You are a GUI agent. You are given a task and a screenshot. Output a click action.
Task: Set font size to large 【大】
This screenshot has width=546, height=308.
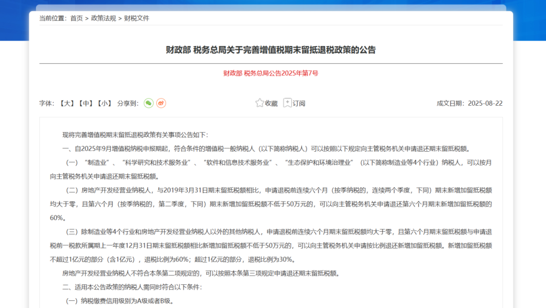pyautogui.click(x=67, y=103)
